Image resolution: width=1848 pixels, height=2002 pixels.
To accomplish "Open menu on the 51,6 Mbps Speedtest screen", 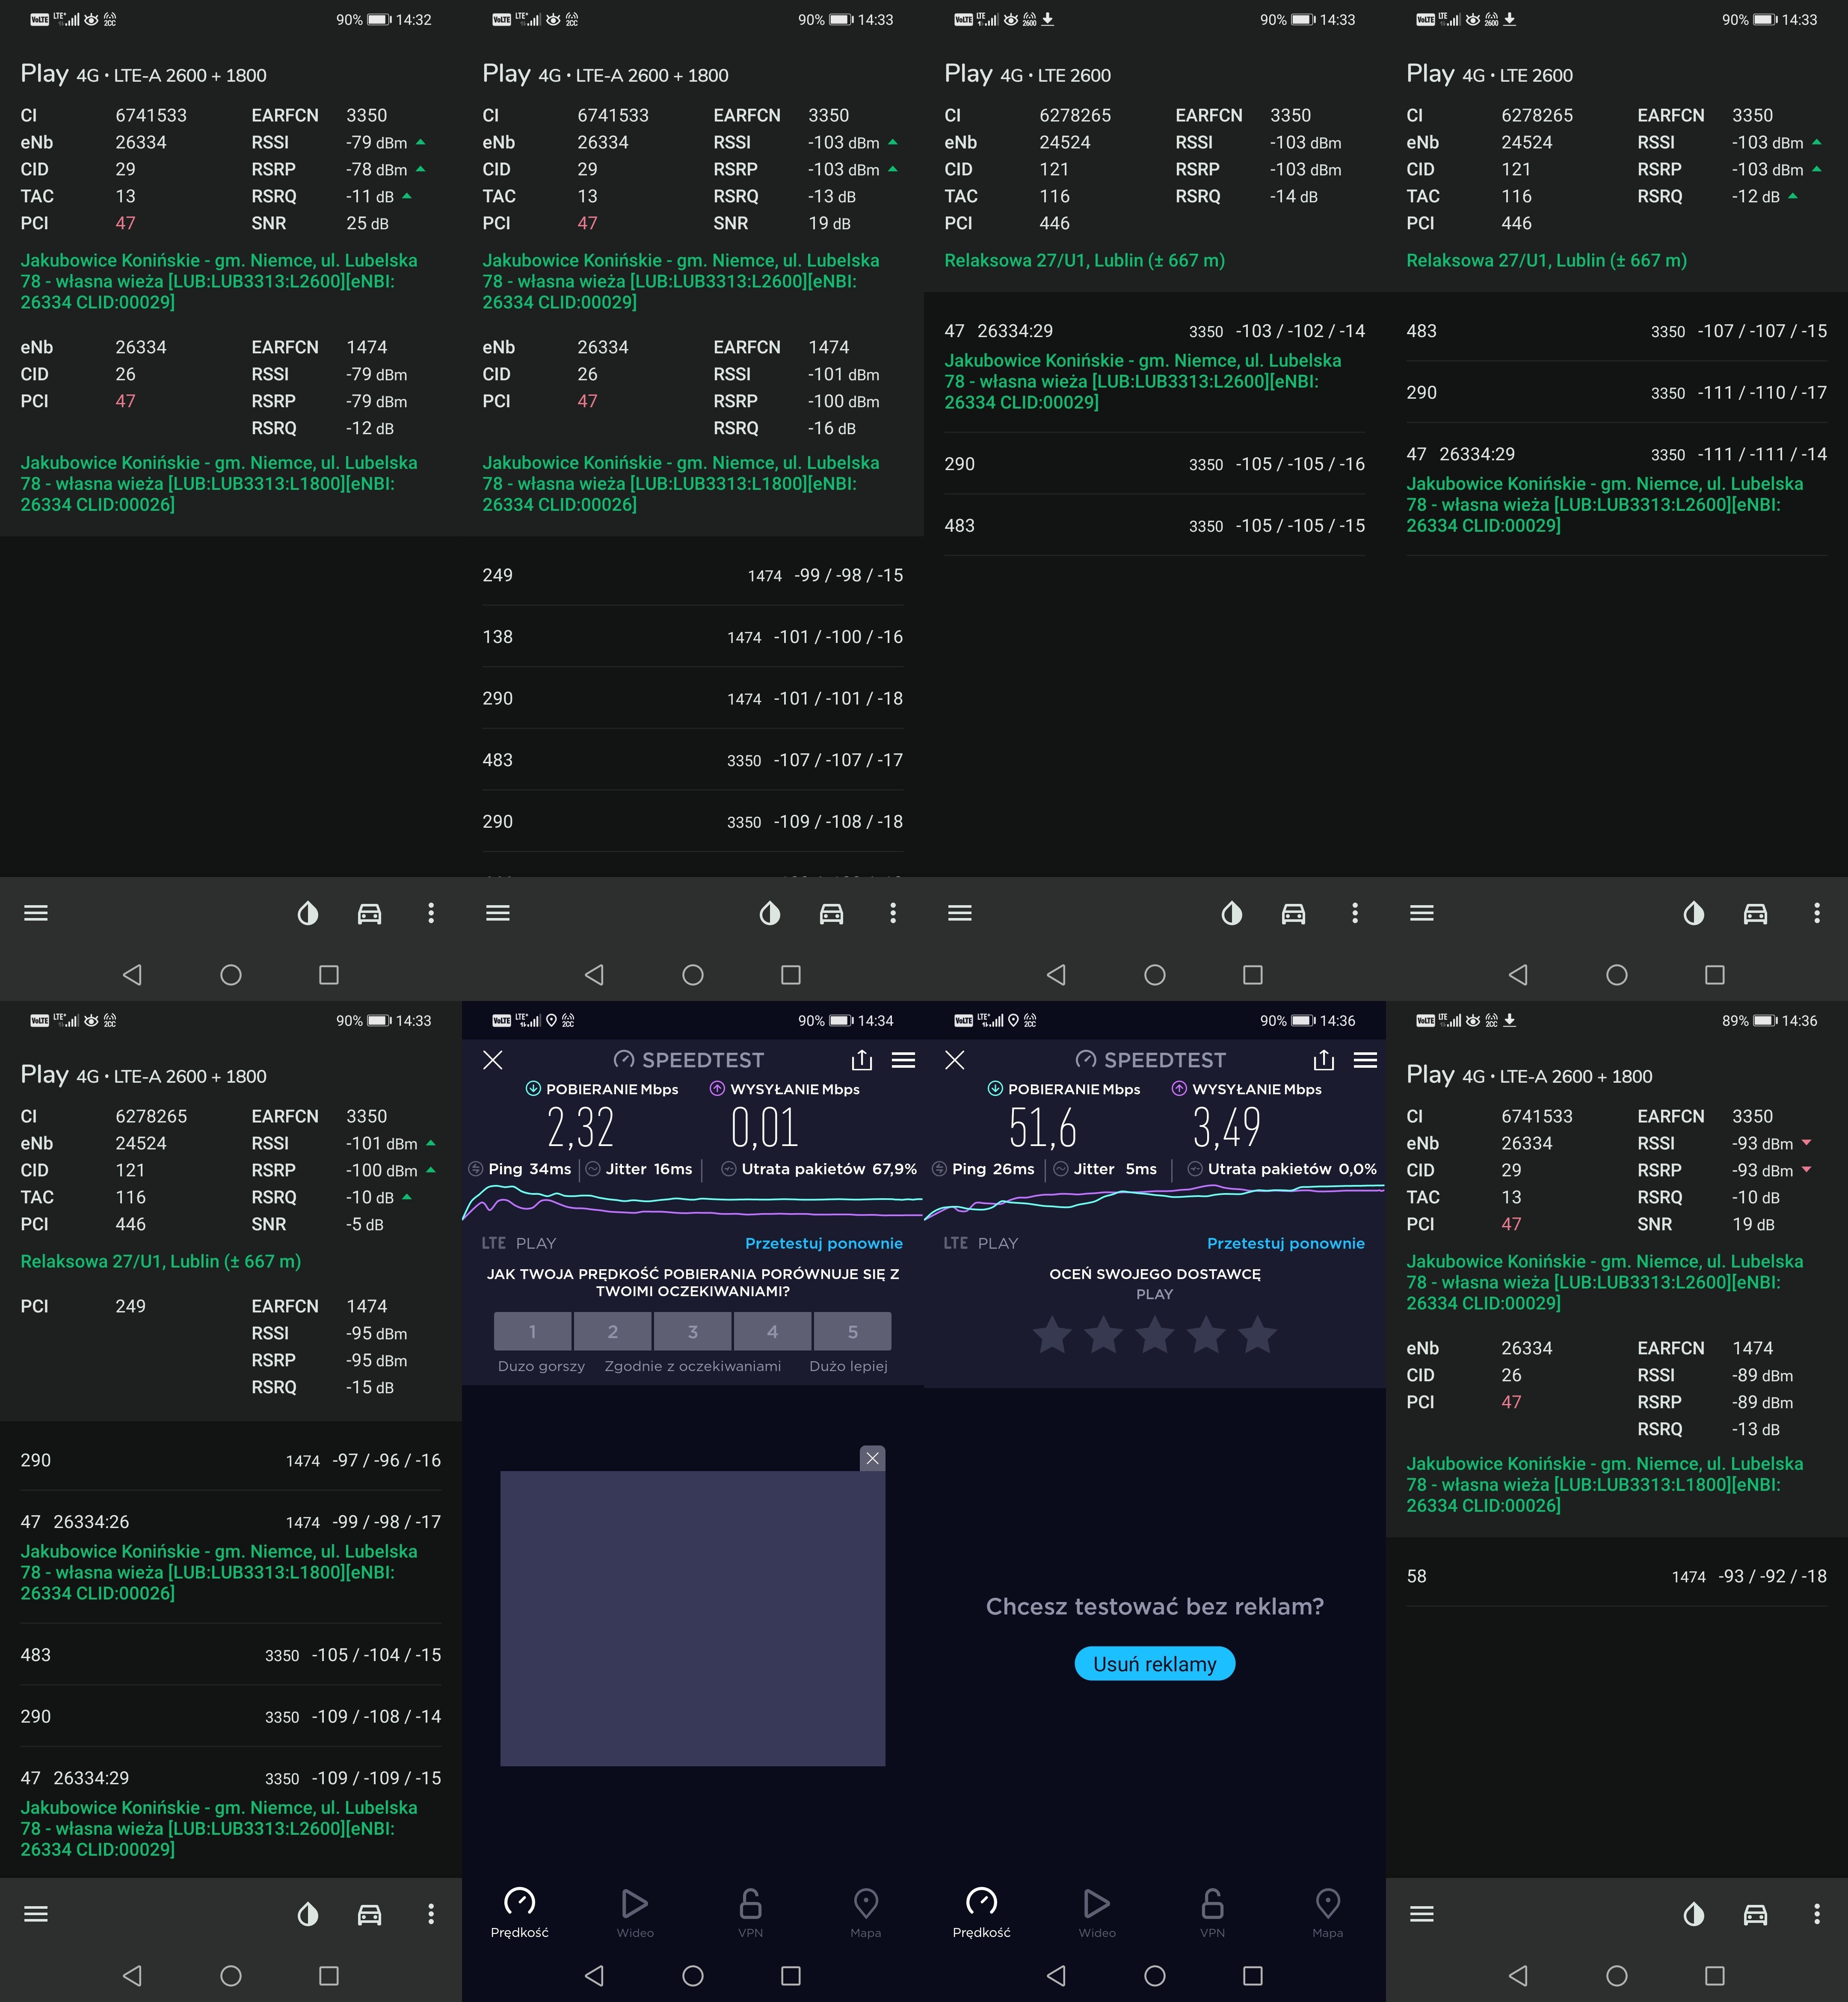I will 1365,1060.
